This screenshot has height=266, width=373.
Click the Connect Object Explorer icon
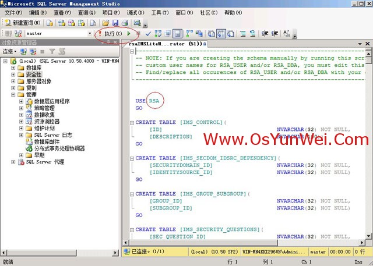(23, 51)
